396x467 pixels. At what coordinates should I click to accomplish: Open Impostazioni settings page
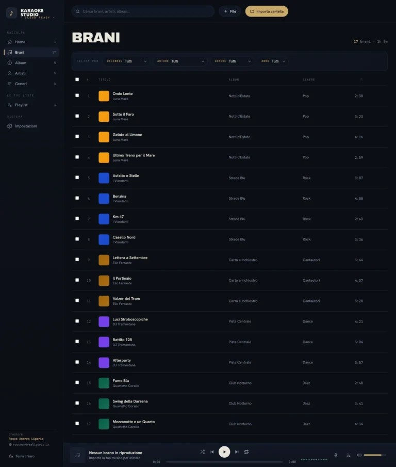pos(31,126)
